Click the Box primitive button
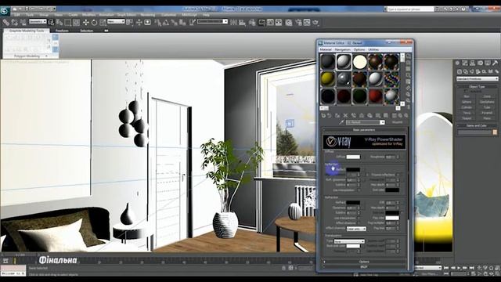This screenshot has height=282, width=501. coord(467,96)
